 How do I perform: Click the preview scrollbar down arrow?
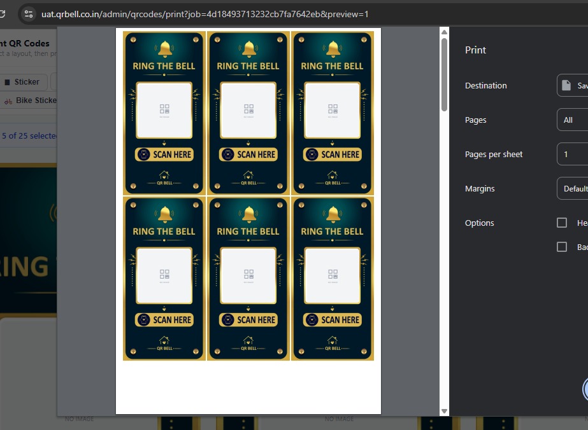445,412
